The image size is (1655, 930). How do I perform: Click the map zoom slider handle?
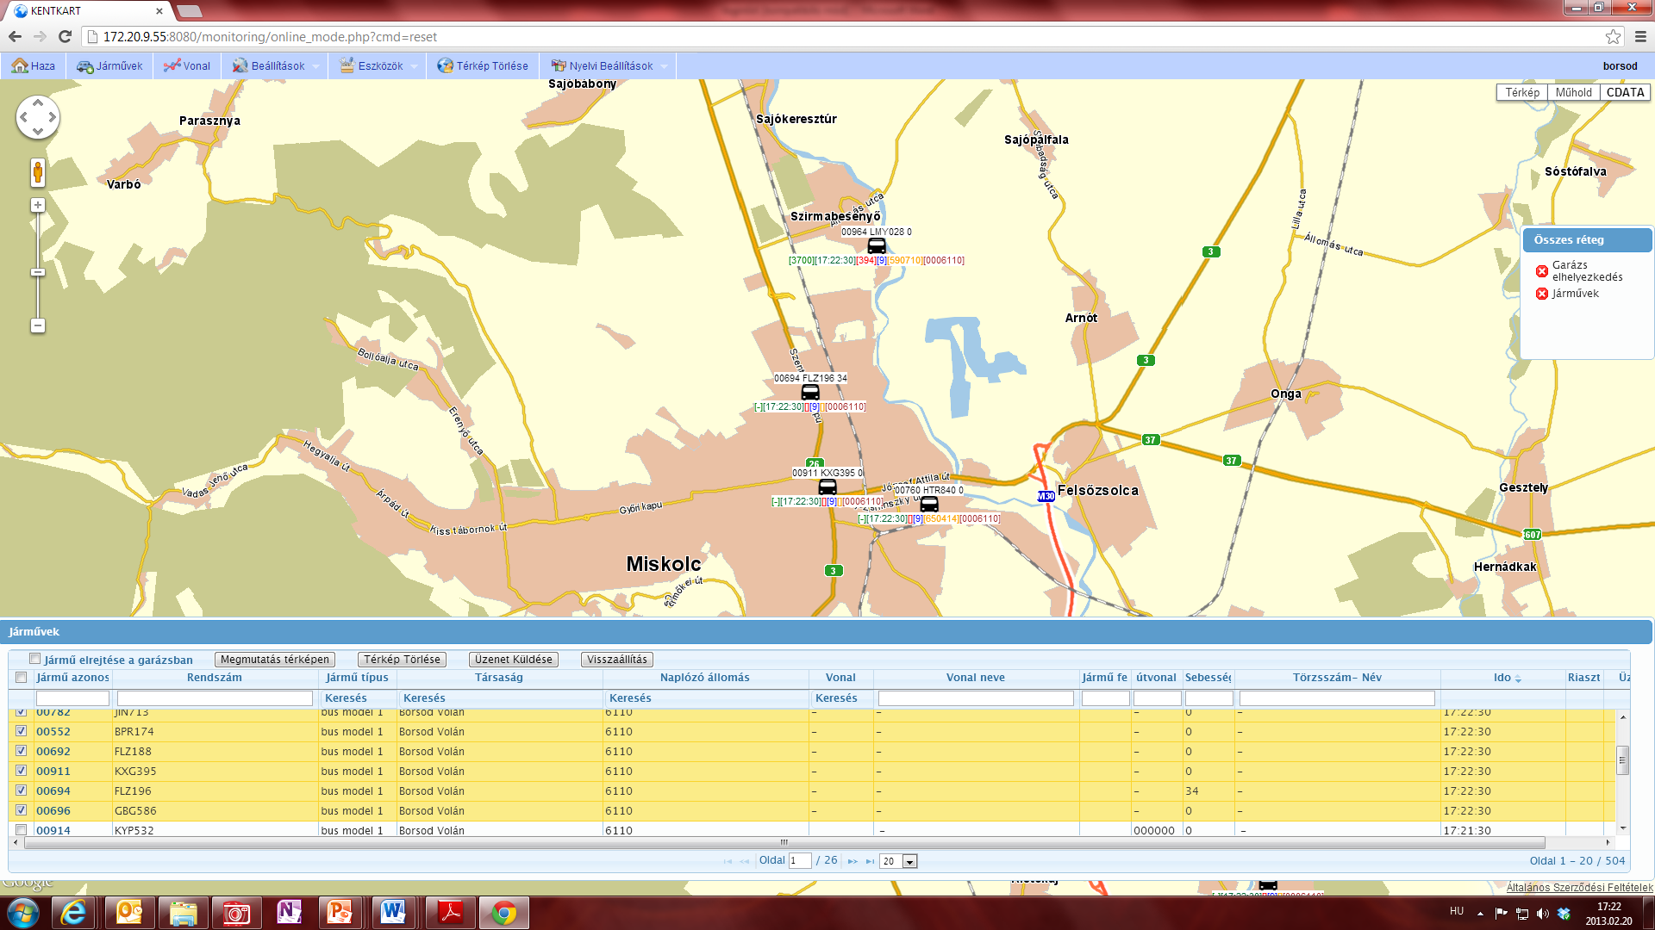point(38,272)
